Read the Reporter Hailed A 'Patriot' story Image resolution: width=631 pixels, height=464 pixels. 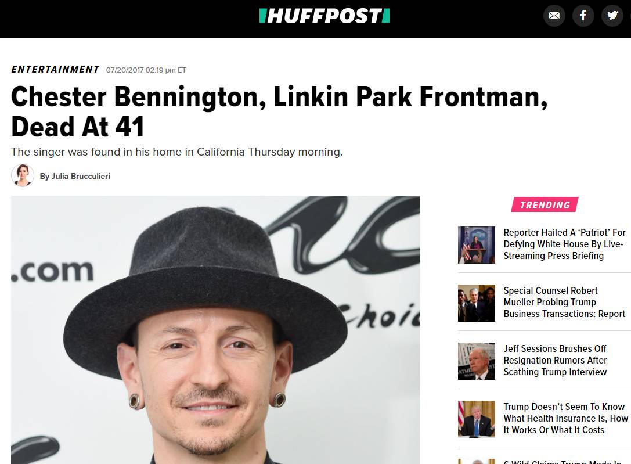pyautogui.click(x=565, y=244)
